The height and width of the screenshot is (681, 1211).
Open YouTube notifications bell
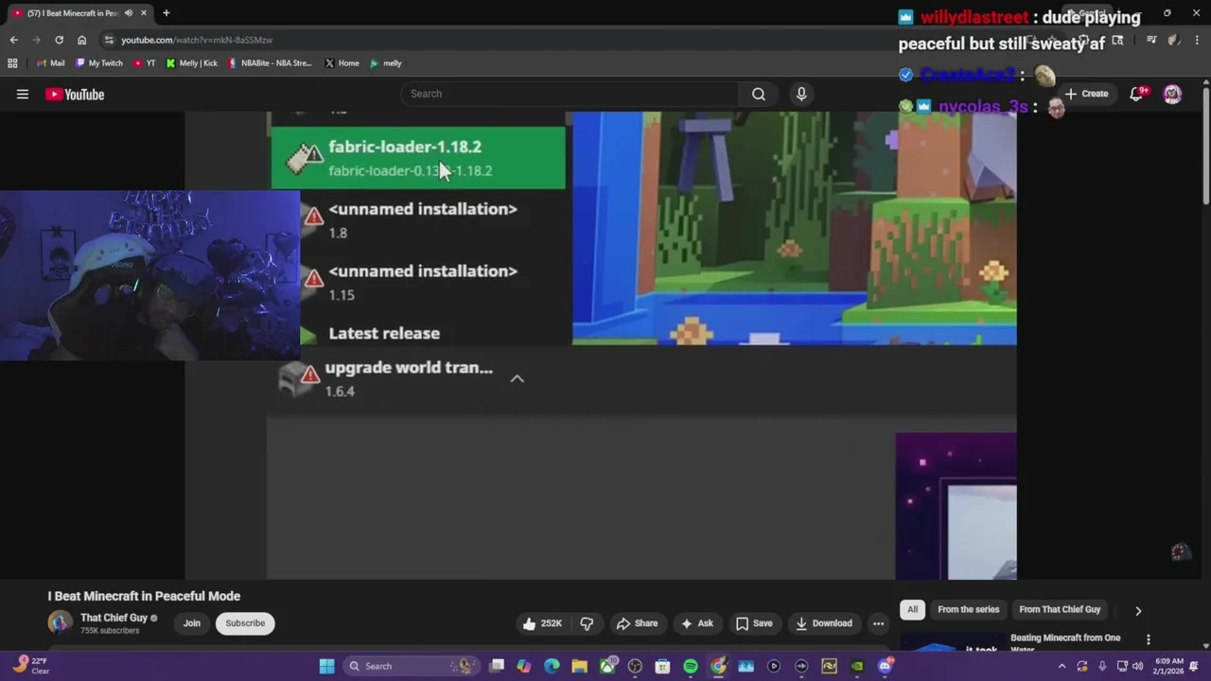(x=1138, y=94)
